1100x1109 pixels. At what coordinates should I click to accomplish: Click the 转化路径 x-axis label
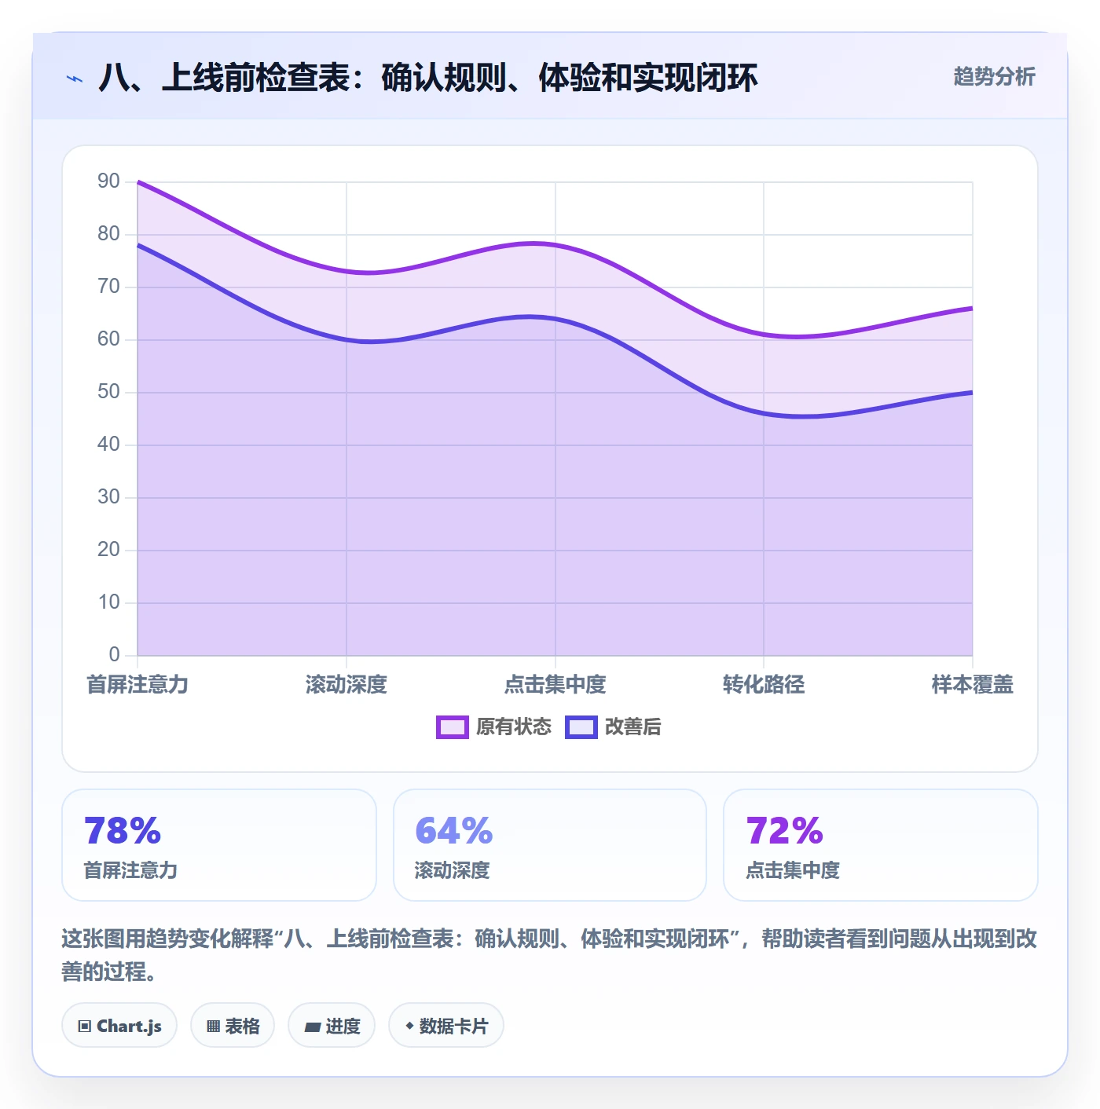(764, 685)
